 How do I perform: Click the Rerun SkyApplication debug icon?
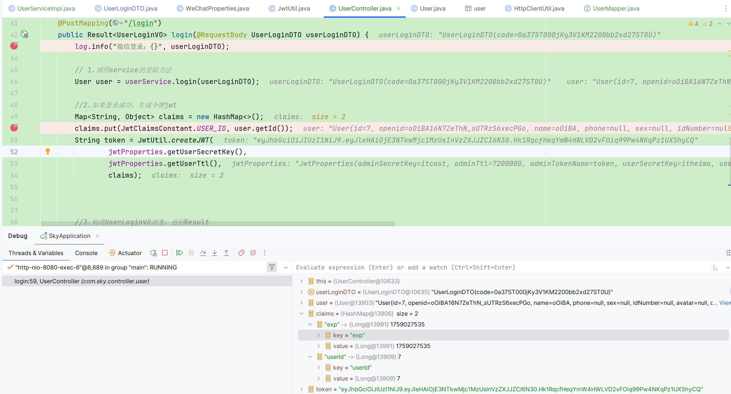click(x=153, y=253)
